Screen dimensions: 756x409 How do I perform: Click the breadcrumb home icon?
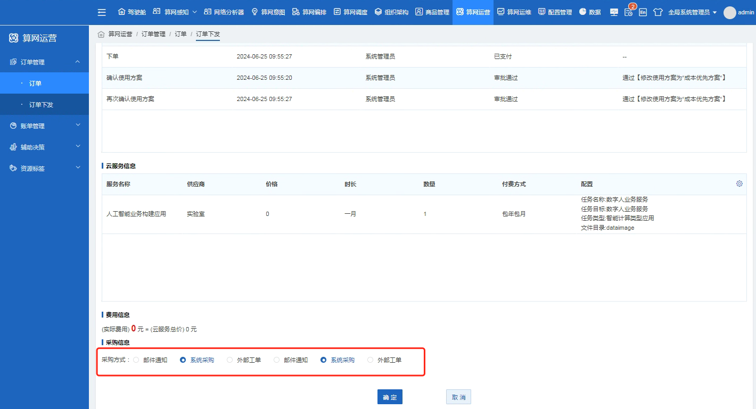(101, 34)
